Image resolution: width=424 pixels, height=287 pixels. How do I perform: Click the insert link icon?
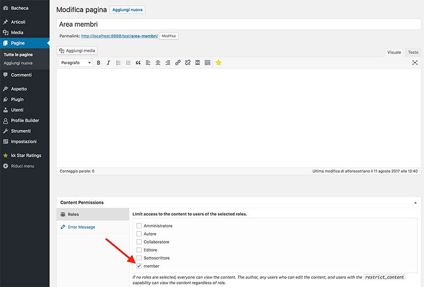178,62
